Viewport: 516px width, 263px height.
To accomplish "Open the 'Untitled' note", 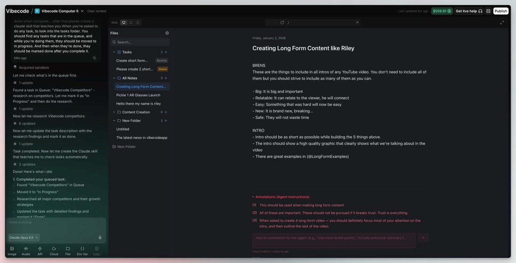I will pos(142,129).
